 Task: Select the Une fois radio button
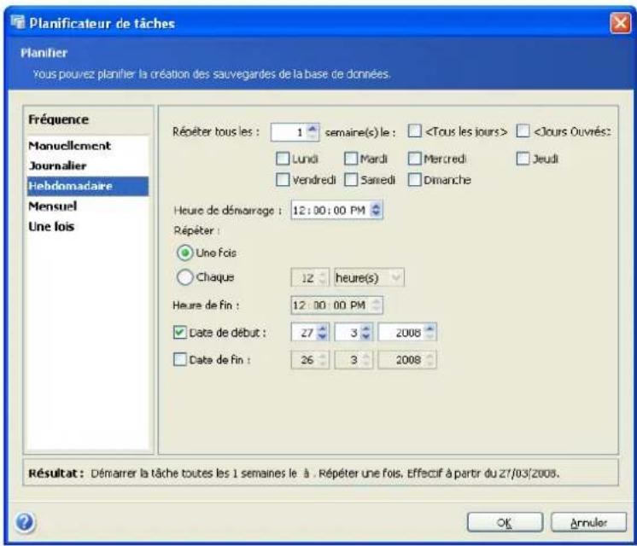coord(184,253)
